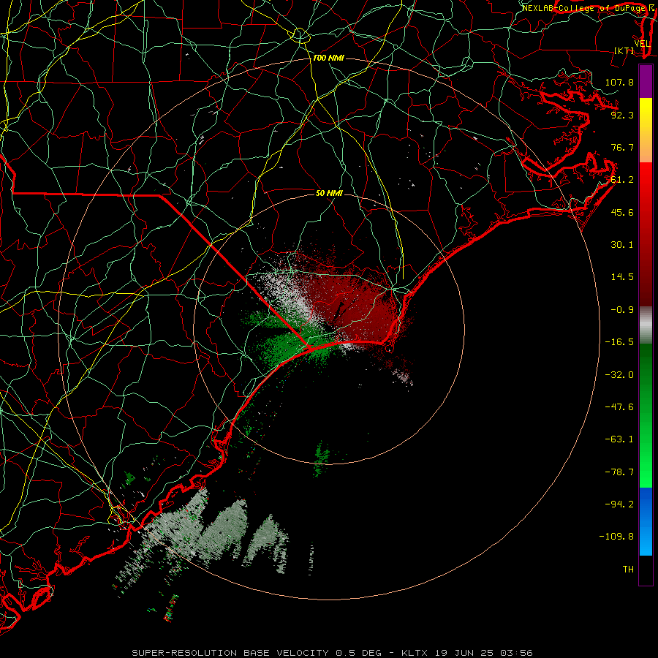Select the gray near-zero color bar segment
Screen dimensions: 658x658
[646, 325]
